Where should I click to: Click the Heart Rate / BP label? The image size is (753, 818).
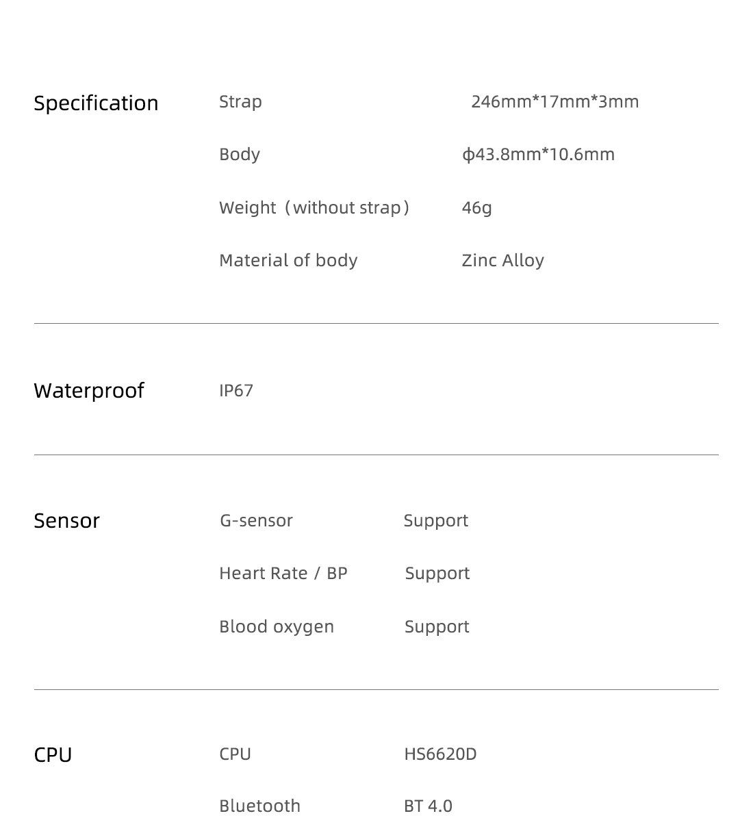coord(283,574)
